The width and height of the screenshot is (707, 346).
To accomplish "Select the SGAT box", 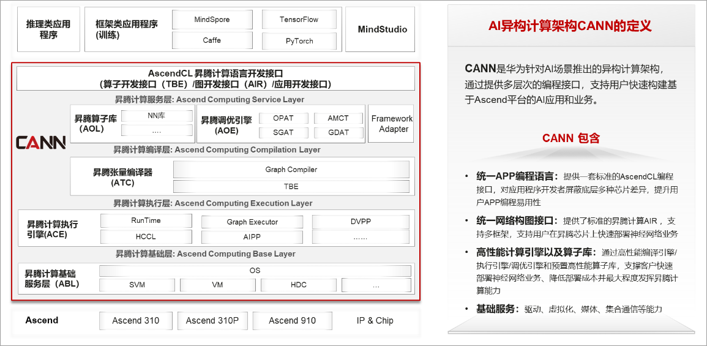I will click(283, 133).
